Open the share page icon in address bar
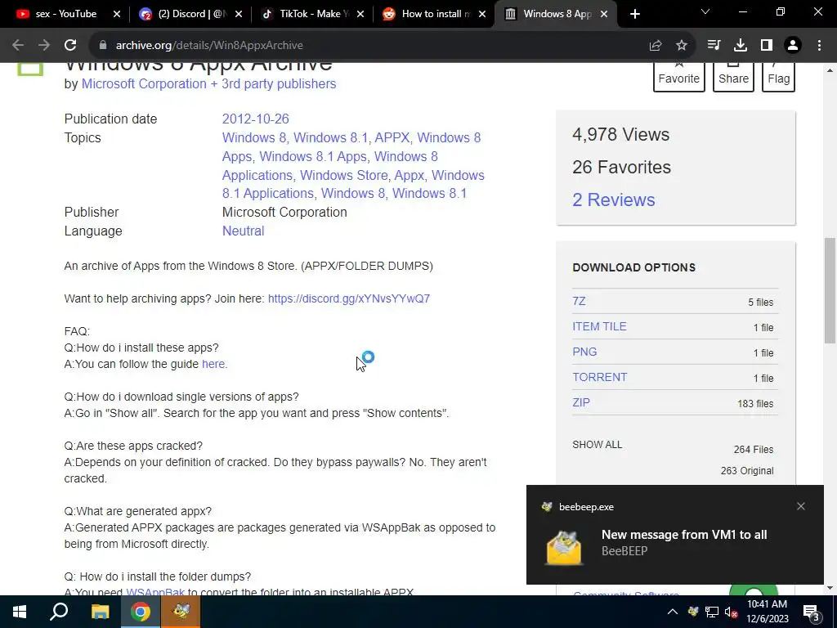 coord(656,46)
